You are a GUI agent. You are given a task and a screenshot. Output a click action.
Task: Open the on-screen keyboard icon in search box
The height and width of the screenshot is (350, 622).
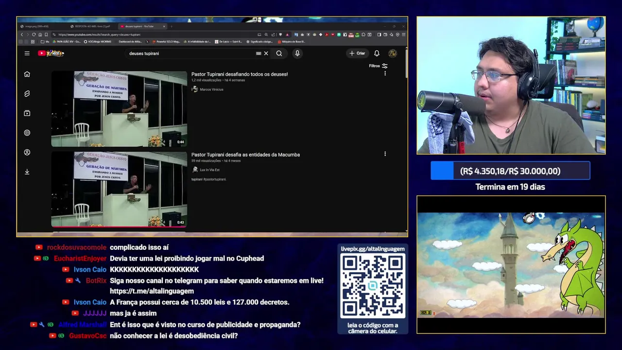point(259,53)
